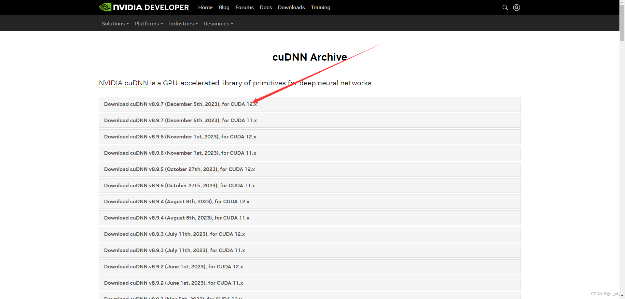This screenshot has height=299, width=625.
Task: Open Training in the top navigation
Action: (x=321, y=7)
